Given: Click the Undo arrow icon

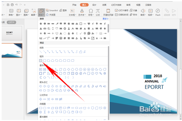Looking at the screenshot, I should point(16,5).
